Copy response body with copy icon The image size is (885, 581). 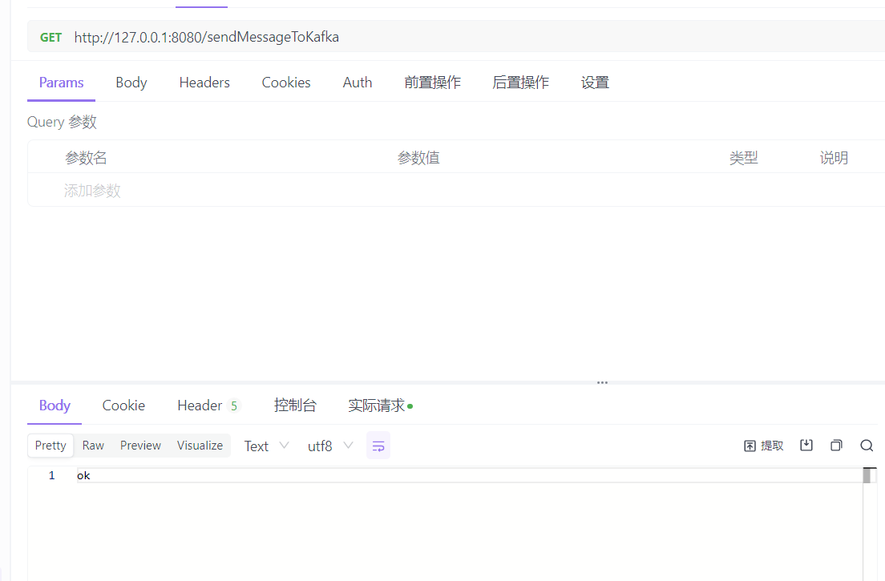(x=836, y=446)
